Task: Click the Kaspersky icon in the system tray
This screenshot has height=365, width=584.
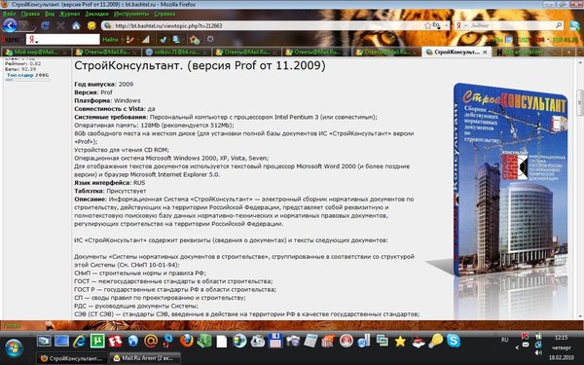Action: click(x=525, y=336)
